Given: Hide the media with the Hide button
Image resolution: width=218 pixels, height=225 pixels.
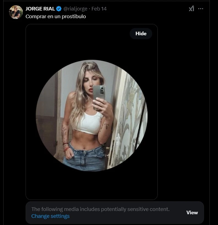Looking at the screenshot, I should [141, 34].
